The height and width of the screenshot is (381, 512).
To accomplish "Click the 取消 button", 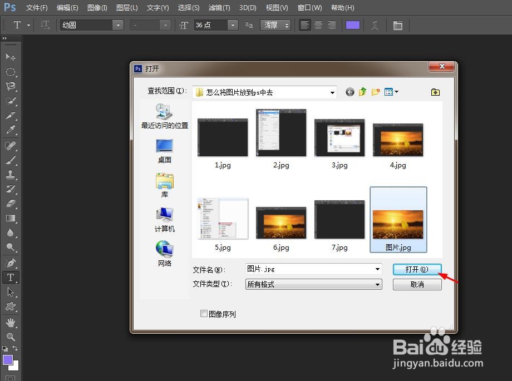I will click(417, 284).
